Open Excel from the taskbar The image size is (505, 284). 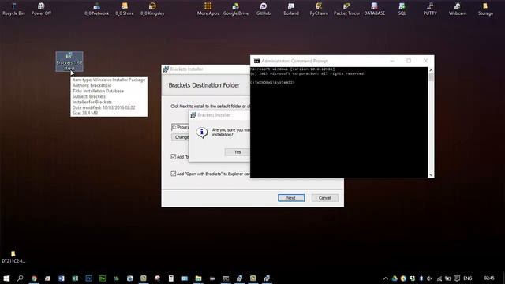click(x=75, y=278)
